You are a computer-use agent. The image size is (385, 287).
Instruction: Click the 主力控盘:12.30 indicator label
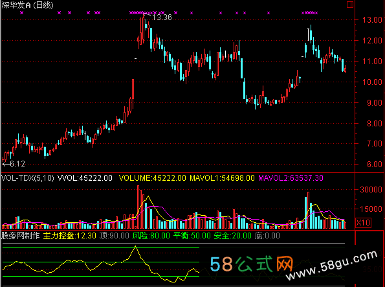(x=69, y=236)
